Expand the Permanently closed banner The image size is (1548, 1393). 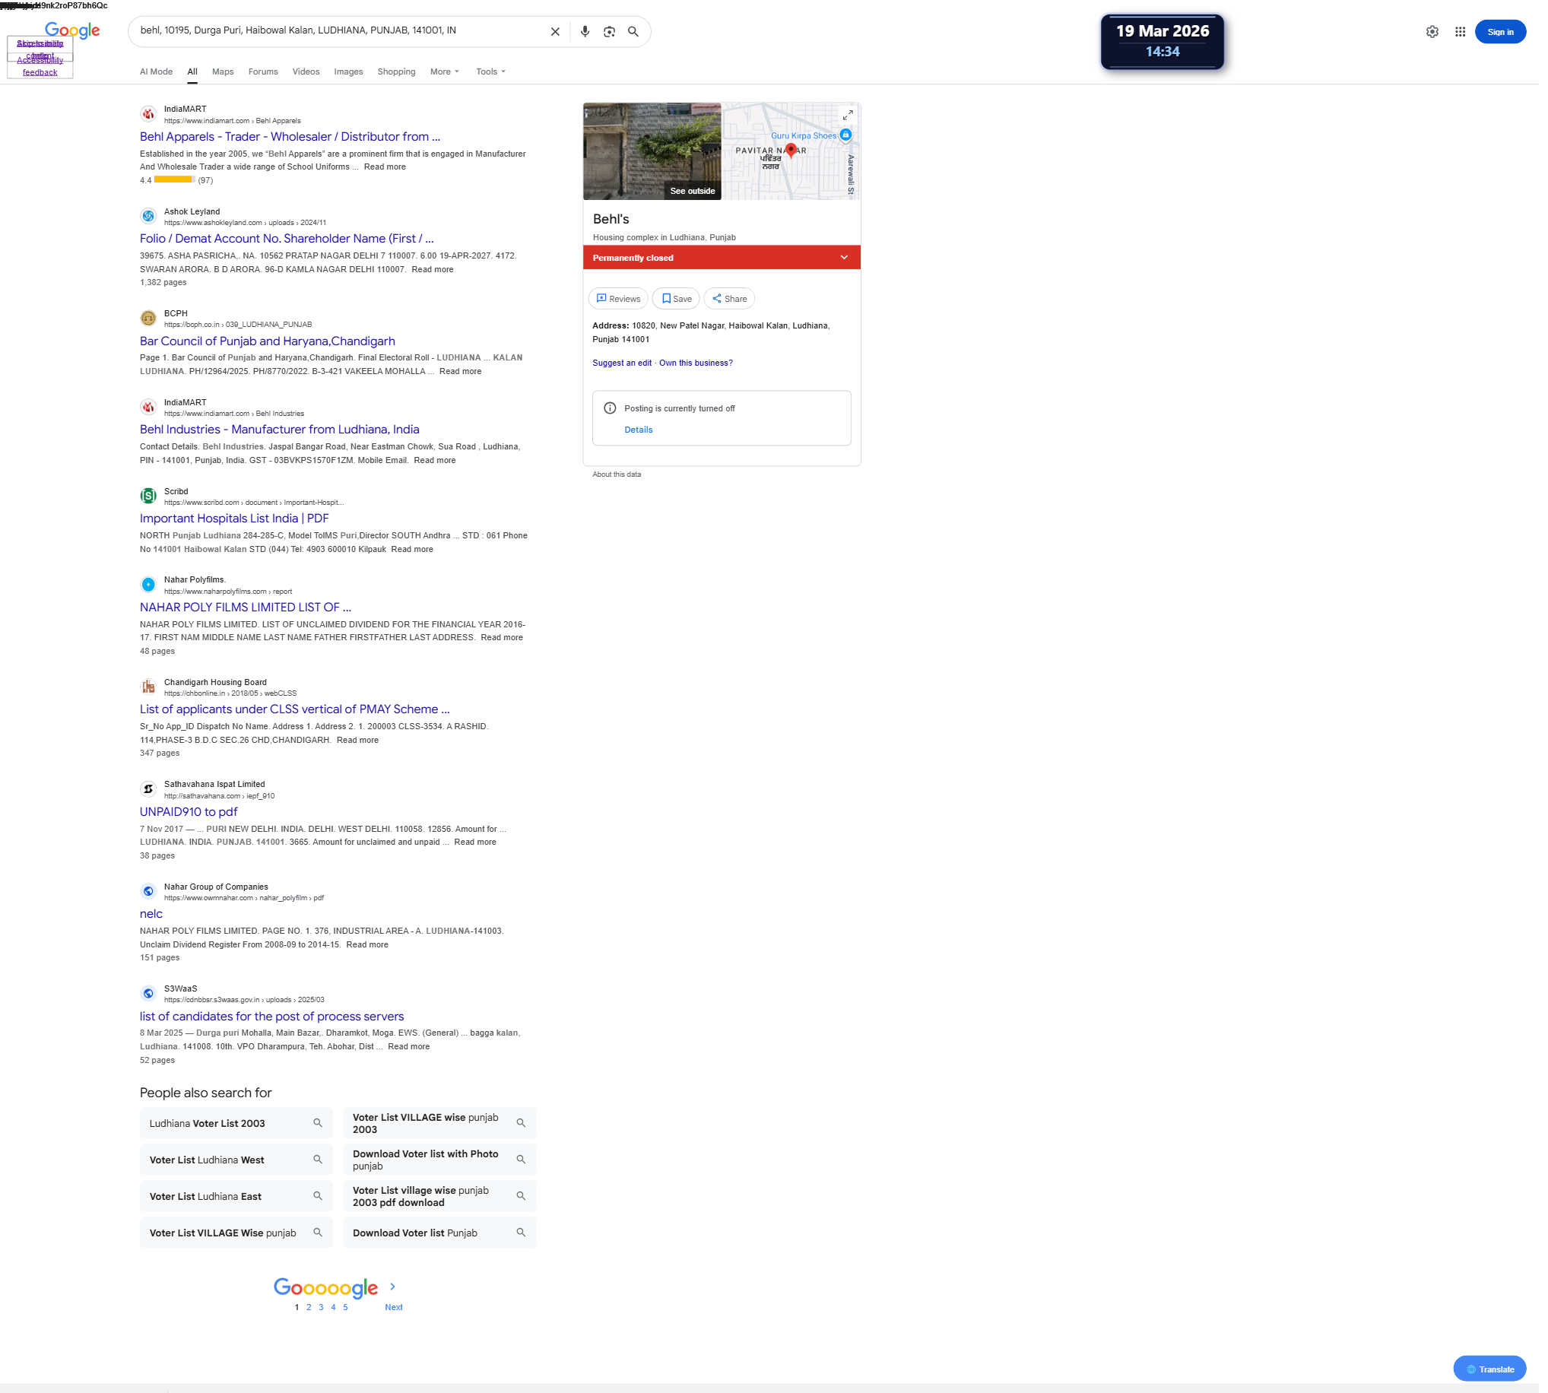pos(843,257)
